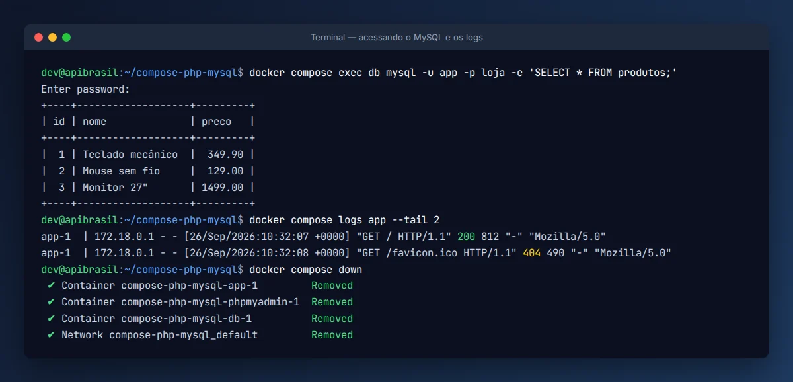Click the 'docker compose down' command
The height and width of the screenshot is (382, 793).
coord(305,270)
